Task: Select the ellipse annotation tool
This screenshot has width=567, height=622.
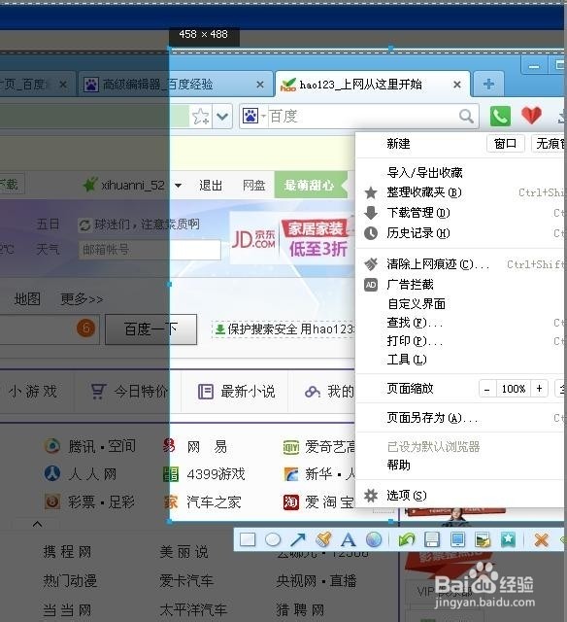Action: pyautogui.click(x=273, y=539)
